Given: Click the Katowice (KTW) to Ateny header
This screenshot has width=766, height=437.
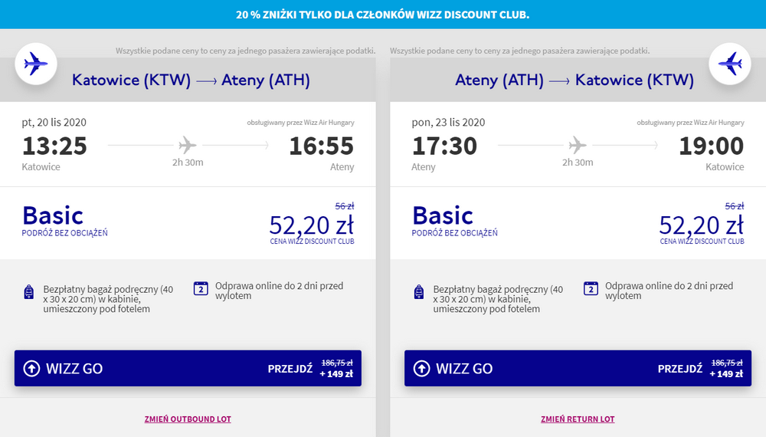Looking at the screenshot, I should pos(191,80).
